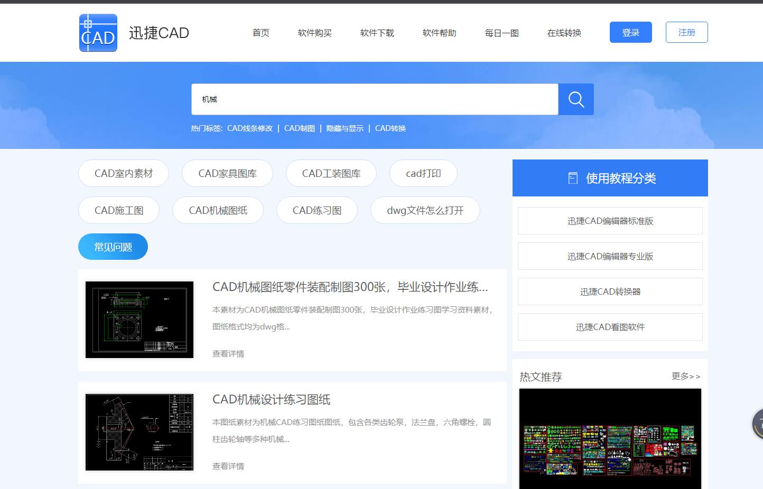The image size is (763, 489).
Task: Click the CAD制图 hot tag
Action: tap(299, 128)
